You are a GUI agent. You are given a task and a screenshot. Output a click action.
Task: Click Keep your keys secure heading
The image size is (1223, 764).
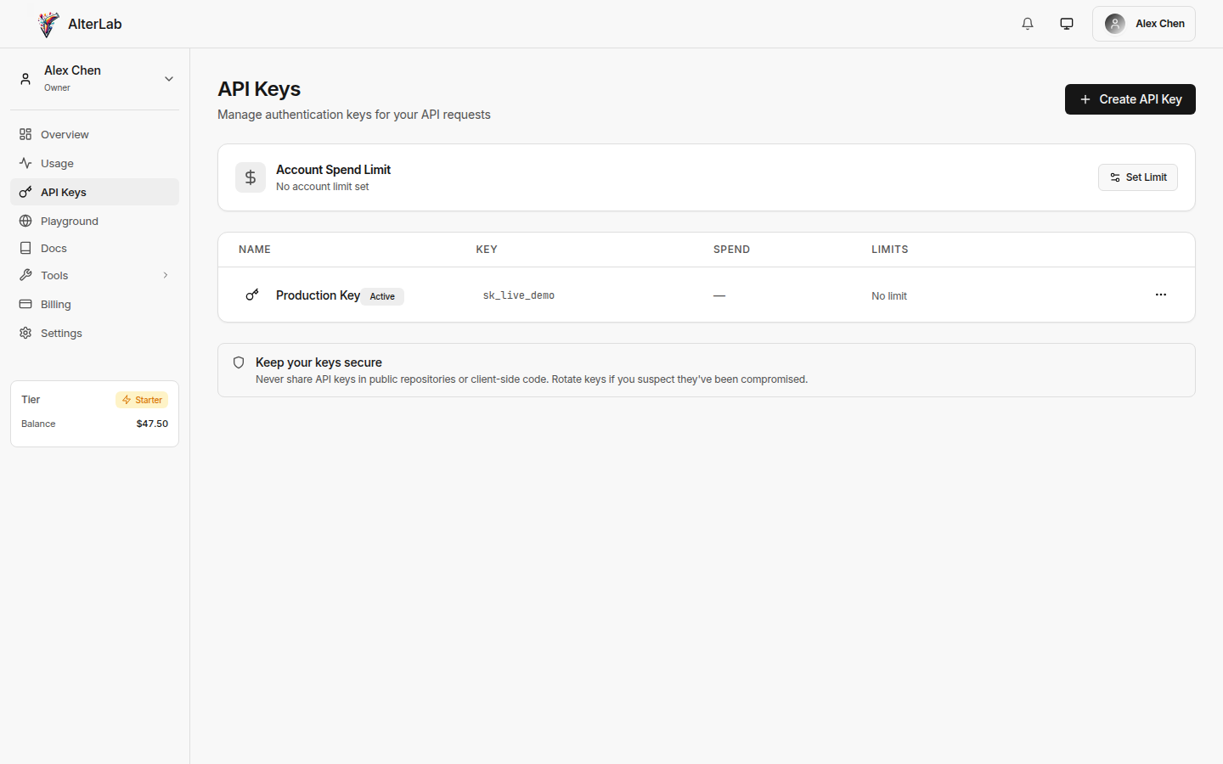point(318,362)
